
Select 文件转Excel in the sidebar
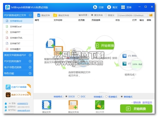coord(18,26)
